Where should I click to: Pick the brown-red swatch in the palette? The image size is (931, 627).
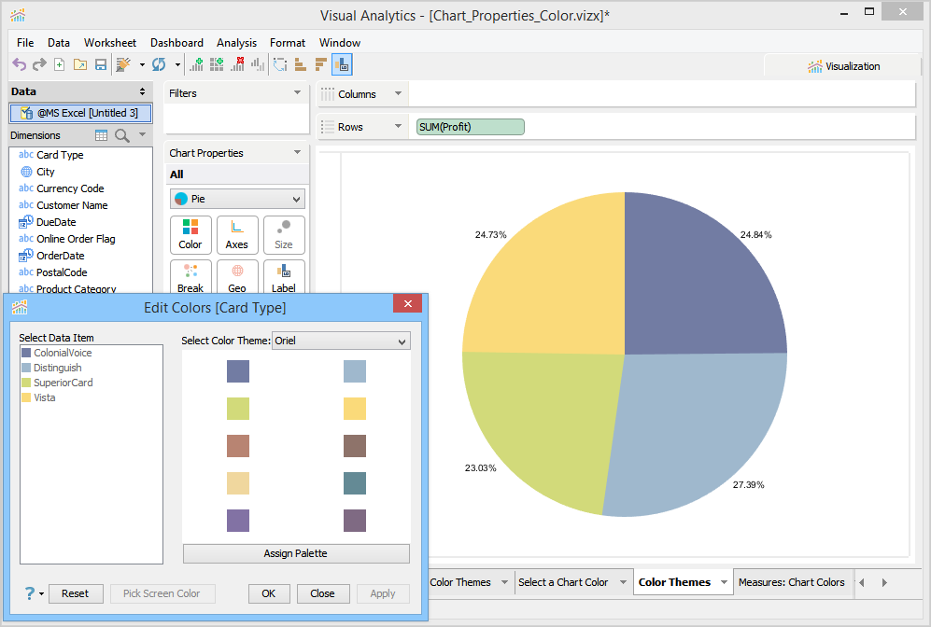click(x=238, y=446)
